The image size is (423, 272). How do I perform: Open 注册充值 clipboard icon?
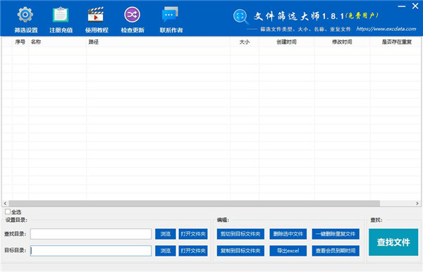(61, 15)
